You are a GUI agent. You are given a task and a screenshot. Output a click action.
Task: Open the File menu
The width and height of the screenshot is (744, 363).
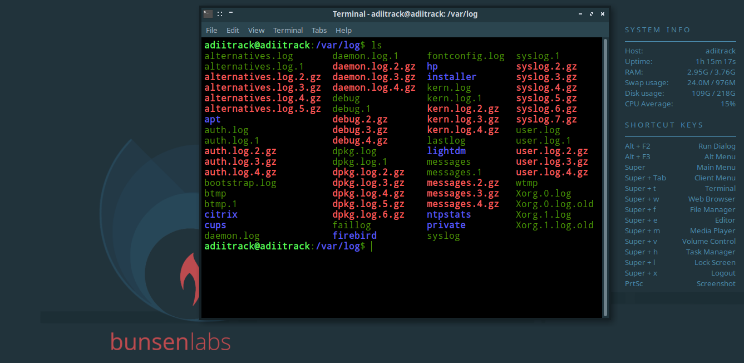click(211, 30)
